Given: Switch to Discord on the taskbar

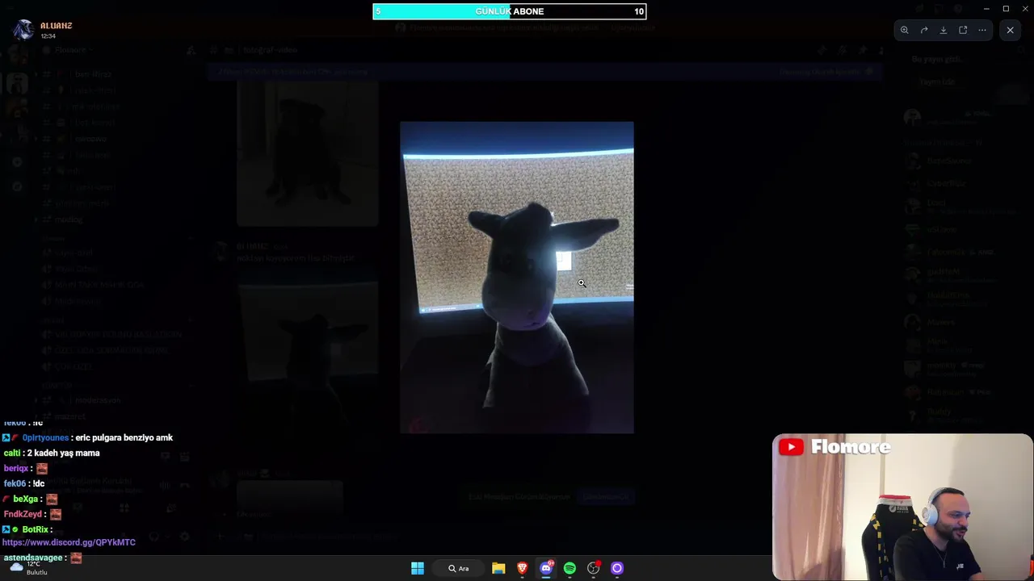Looking at the screenshot, I should click(x=546, y=568).
